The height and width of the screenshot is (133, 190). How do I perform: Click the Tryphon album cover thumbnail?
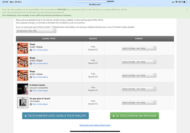point(23,103)
